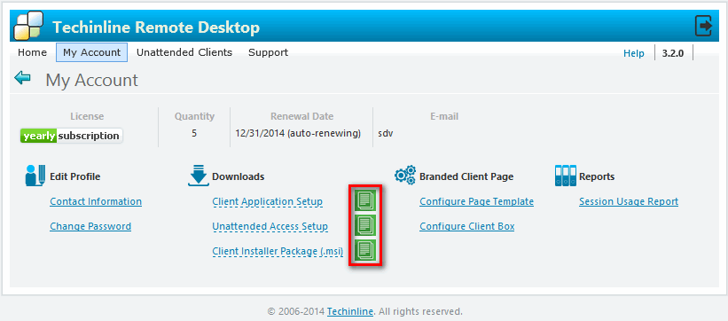Click the Reports binders icon
This screenshot has width=728, height=321.
pyautogui.click(x=566, y=176)
